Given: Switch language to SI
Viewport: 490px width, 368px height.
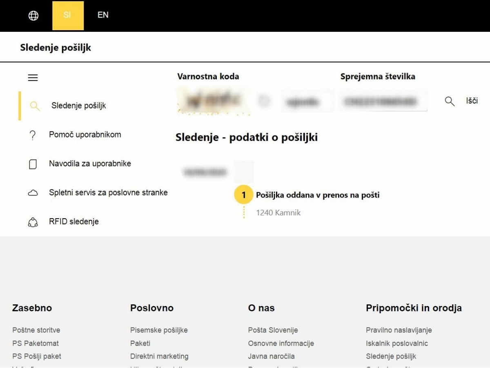Looking at the screenshot, I should point(68,16).
